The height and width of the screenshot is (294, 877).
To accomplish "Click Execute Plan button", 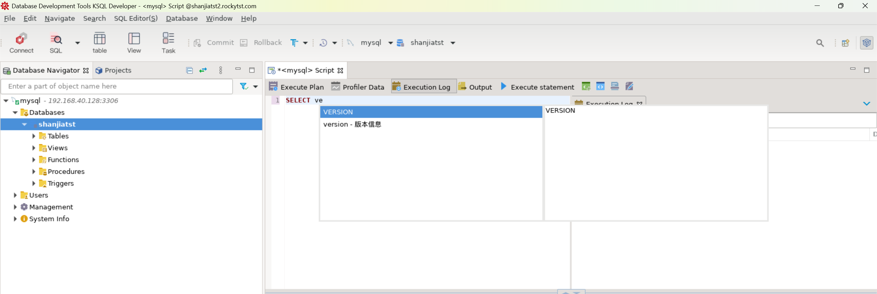I will (x=296, y=87).
